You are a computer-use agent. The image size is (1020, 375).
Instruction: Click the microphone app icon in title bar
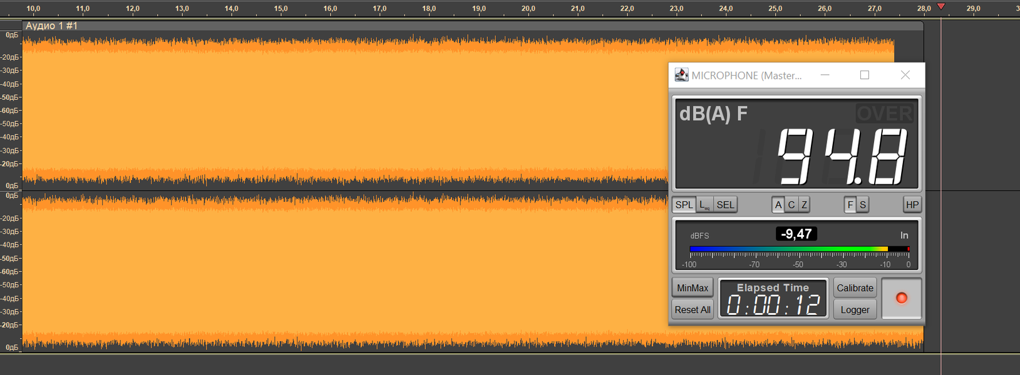coord(681,75)
